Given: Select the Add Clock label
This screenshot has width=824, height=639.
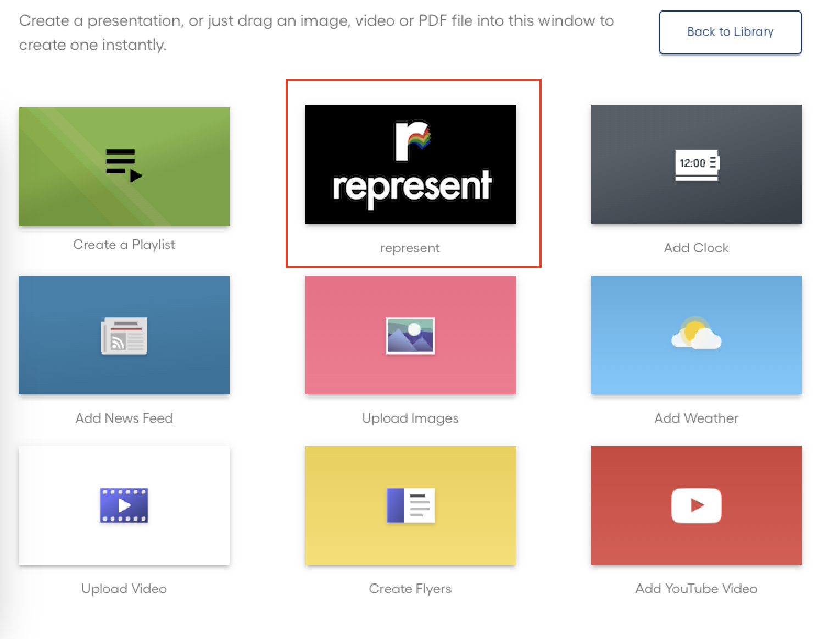Looking at the screenshot, I should pyautogui.click(x=696, y=248).
